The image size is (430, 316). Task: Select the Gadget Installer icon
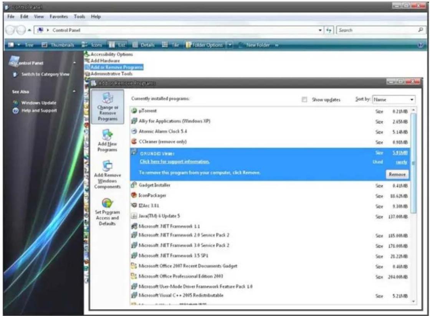pyautogui.click(x=134, y=185)
